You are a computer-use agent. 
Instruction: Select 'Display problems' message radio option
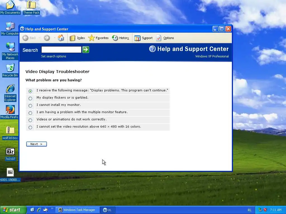pyautogui.click(x=30, y=91)
